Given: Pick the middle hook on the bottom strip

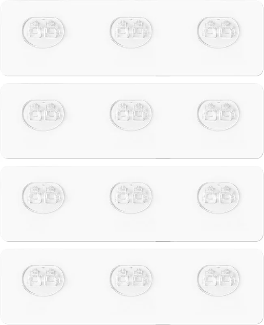Looking at the screenshot, I should coord(131,281).
